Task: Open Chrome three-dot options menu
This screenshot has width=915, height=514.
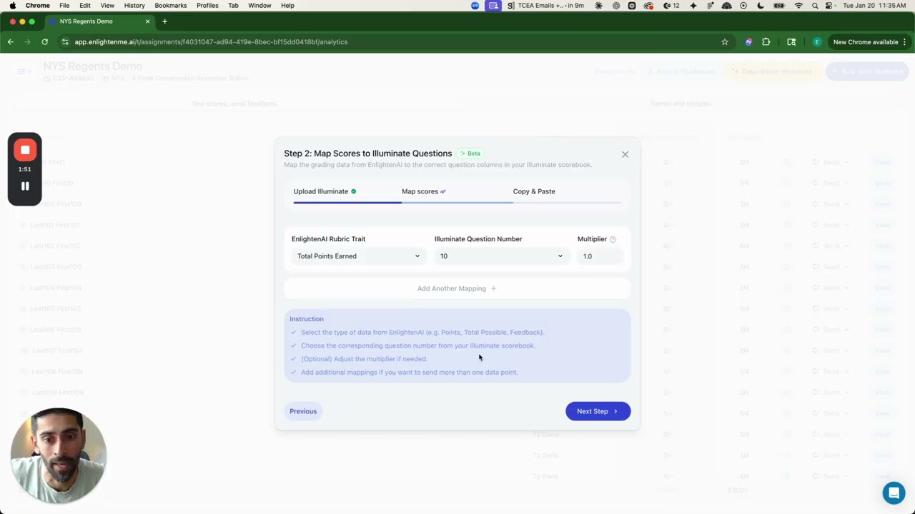Action: [905, 42]
